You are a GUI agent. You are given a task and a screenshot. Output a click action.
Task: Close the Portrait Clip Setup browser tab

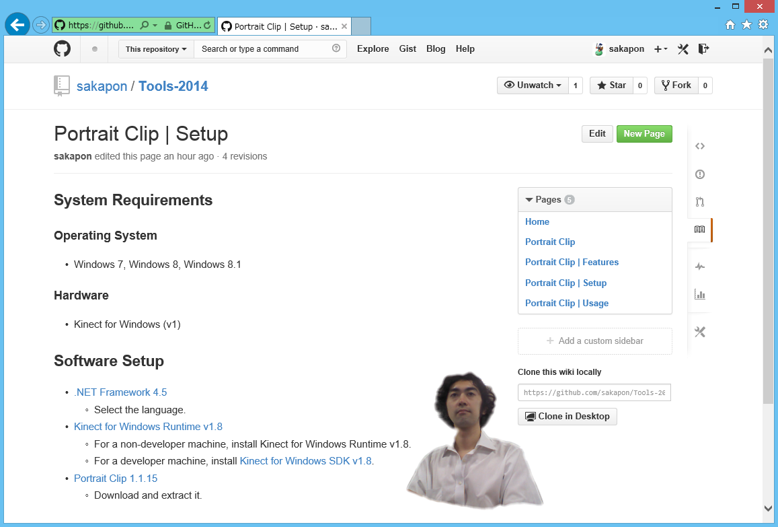tap(344, 26)
